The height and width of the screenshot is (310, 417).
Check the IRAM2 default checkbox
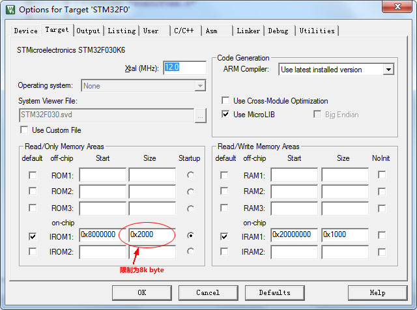click(x=224, y=251)
